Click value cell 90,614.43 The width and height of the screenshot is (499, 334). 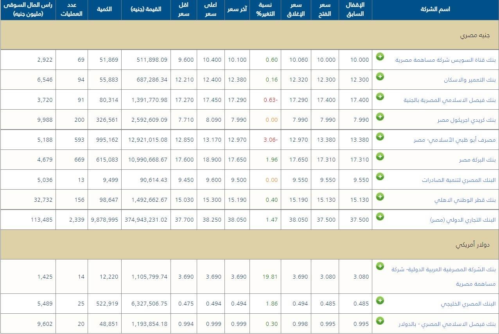click(x=154, y=180)
